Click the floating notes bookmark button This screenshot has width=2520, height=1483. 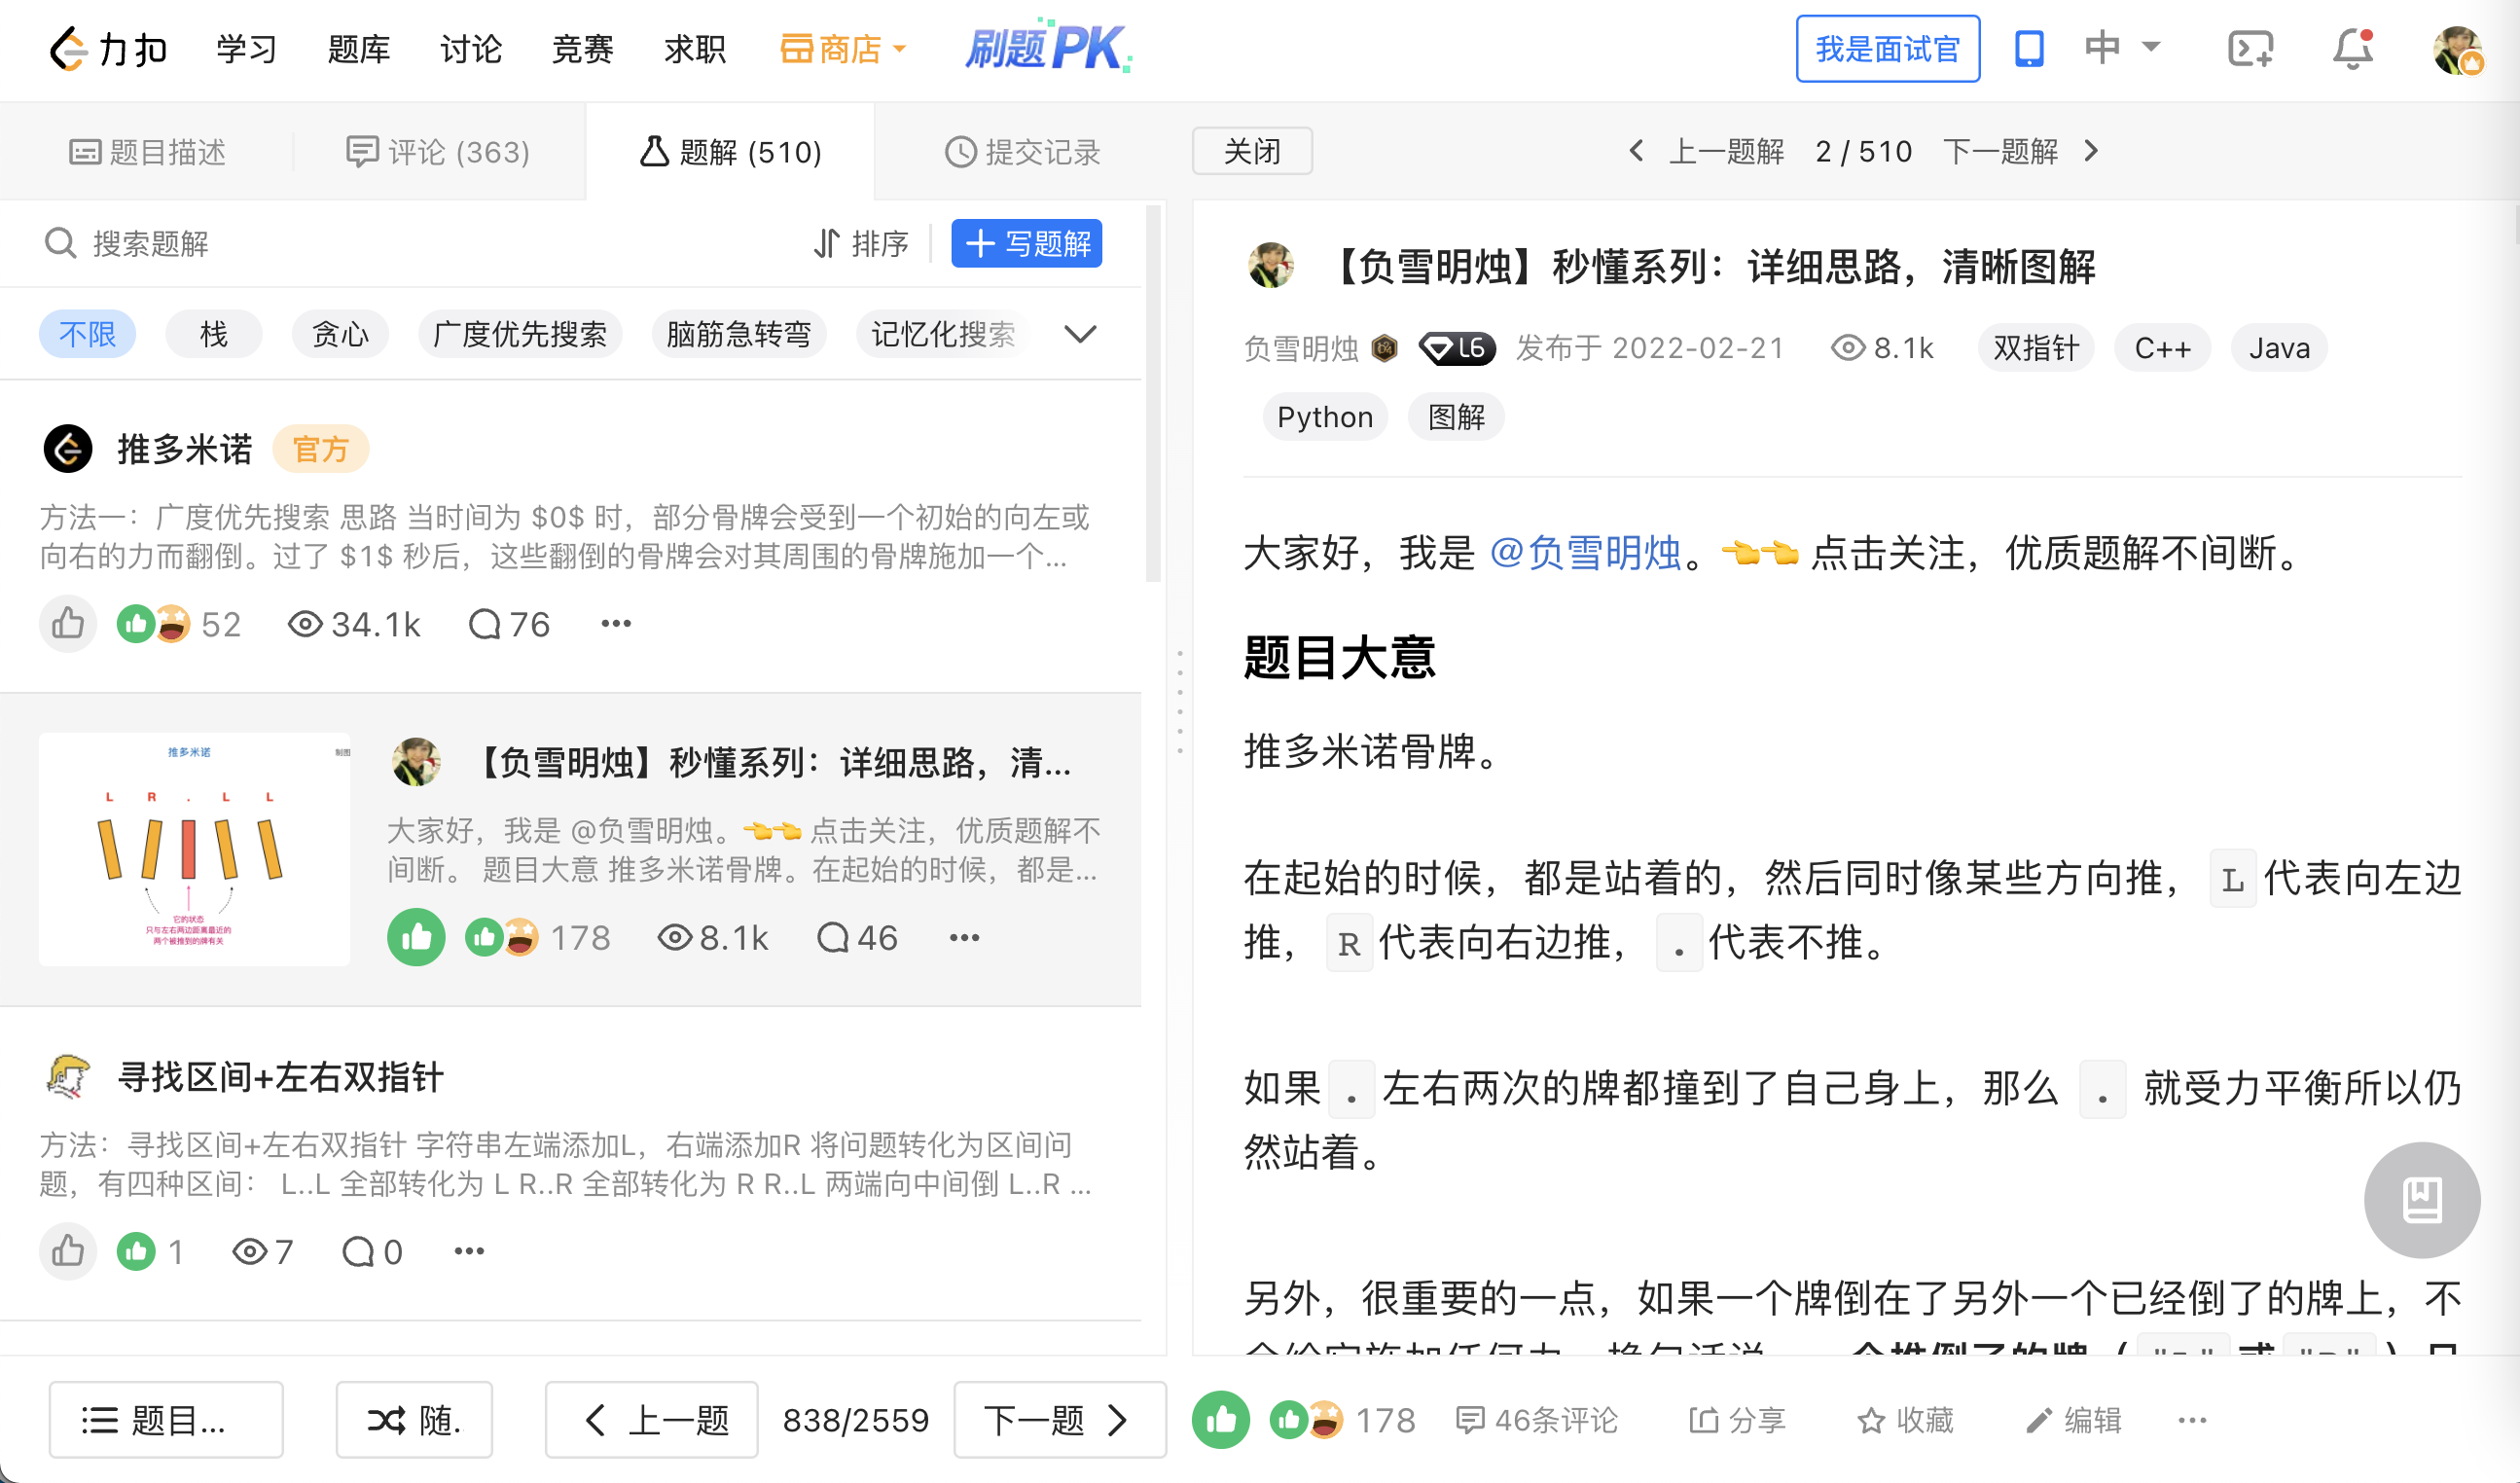pos(2421,1200)
